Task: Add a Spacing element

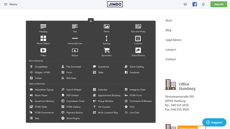Action: coord(106,40)
